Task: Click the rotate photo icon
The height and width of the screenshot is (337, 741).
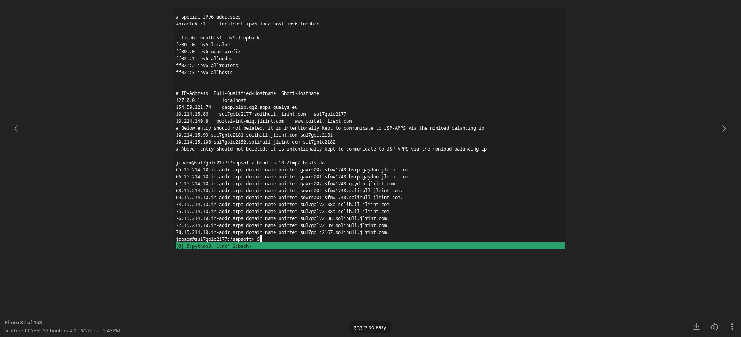Action: pyautogui.click(x=714, y=327)
